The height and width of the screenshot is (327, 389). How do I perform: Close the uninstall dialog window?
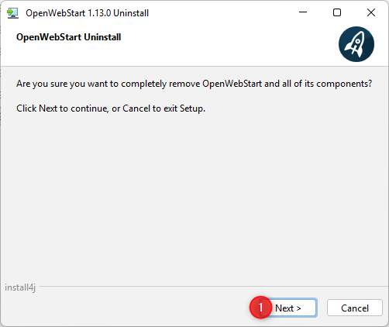[x=371, y=12]
